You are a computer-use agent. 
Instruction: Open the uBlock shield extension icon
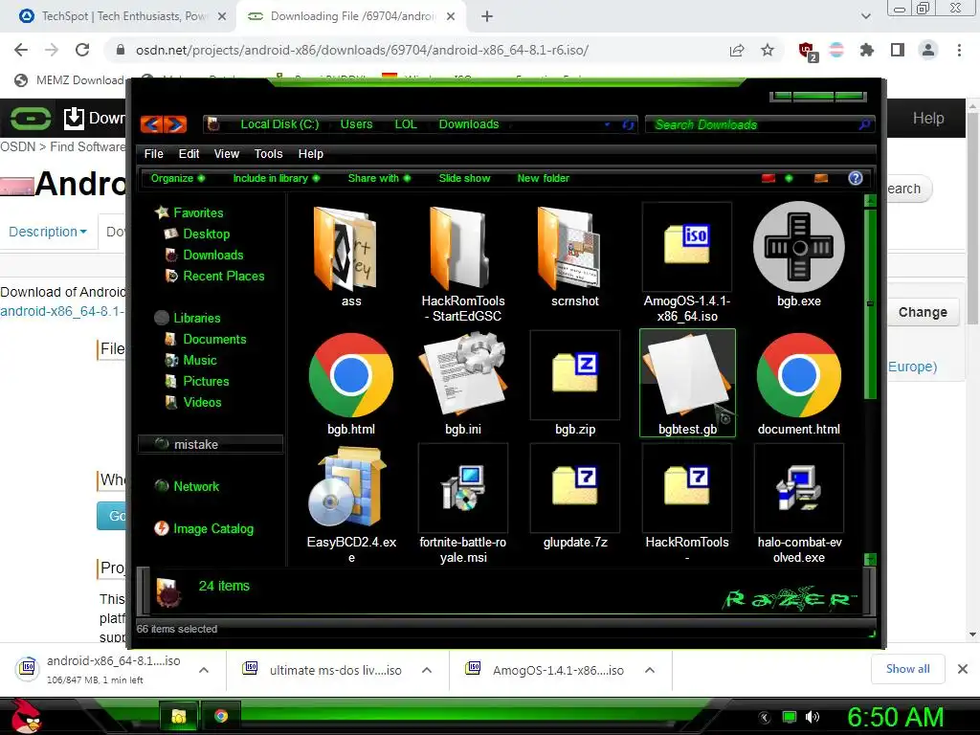coord(808,51)
